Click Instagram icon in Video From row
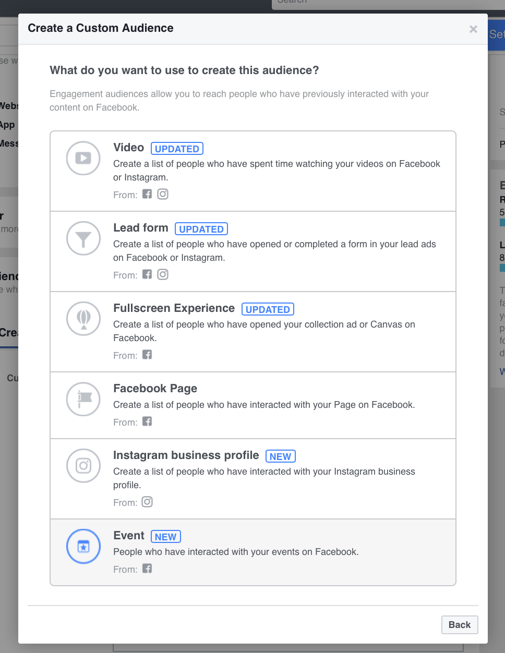The image size is (505, 653). pos(163,194)
